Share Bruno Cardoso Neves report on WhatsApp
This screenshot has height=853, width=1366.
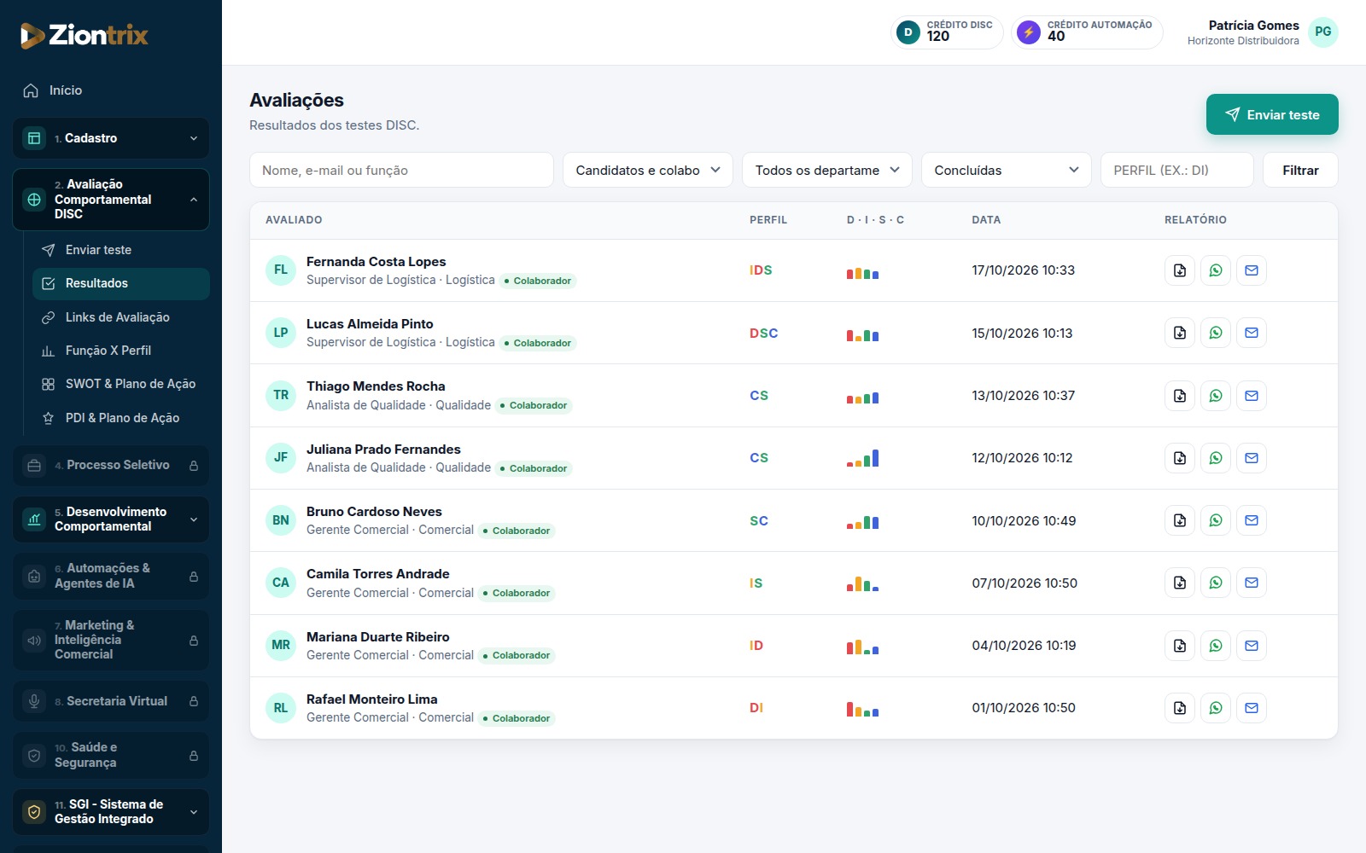tap(1216, 520)
